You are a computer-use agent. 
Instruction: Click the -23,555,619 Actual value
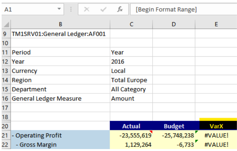[x=131, y=135]
